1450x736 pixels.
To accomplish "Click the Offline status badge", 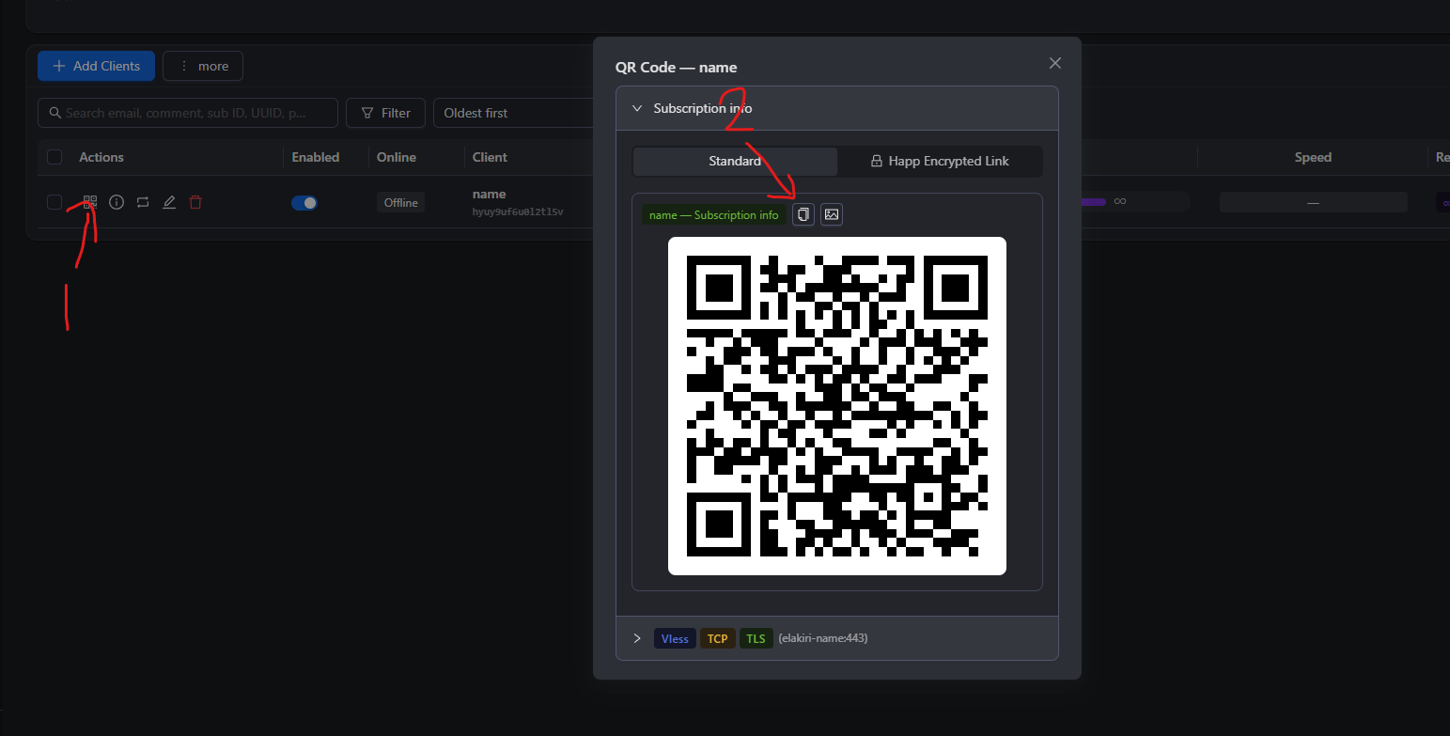I will [x=401, y=202].
